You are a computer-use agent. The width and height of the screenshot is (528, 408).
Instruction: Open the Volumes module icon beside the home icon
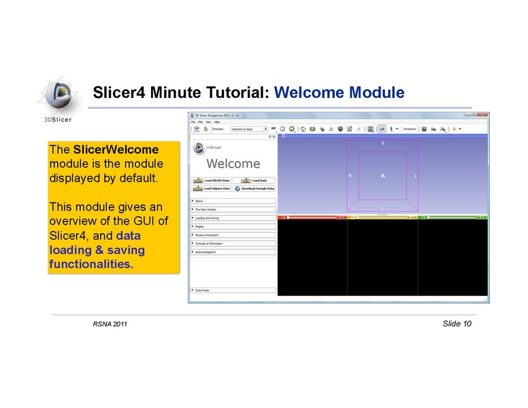click(x=312, y=129)
